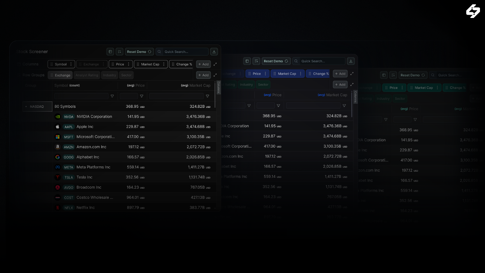The height and width of the screenshot is (273, 485).
Task: Toggle the Industry row group in middle window
Action: pyautogui.click(x=246, y=85)
